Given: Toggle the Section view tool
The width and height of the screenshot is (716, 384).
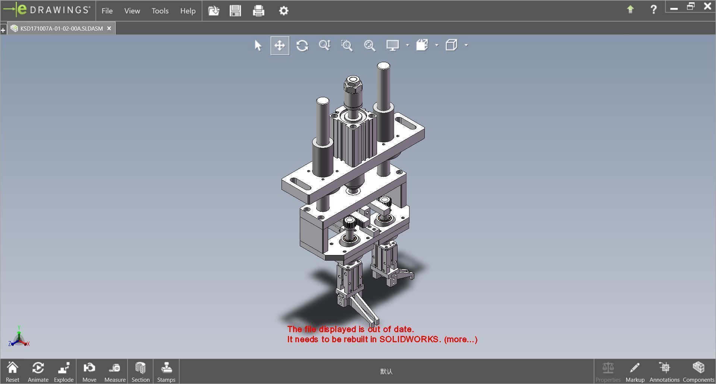Looking at the screenshot, I should coord(140,371).
